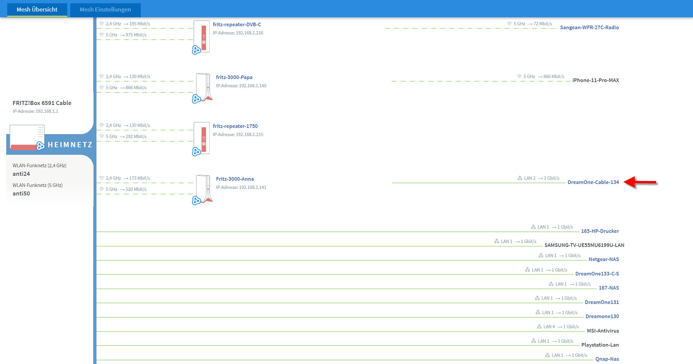Click the HEIMNETZ label
This screenshot has height=364, width=693.
click(x=70, y=145)
